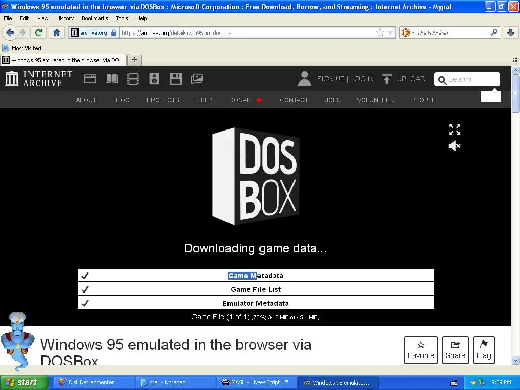520x390 pixels.
Task: Open the Texts book icon
Action: coord(111,79)
